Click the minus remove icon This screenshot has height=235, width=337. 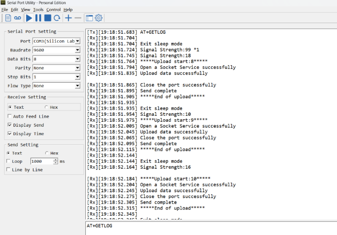click(x=78, y=18)
